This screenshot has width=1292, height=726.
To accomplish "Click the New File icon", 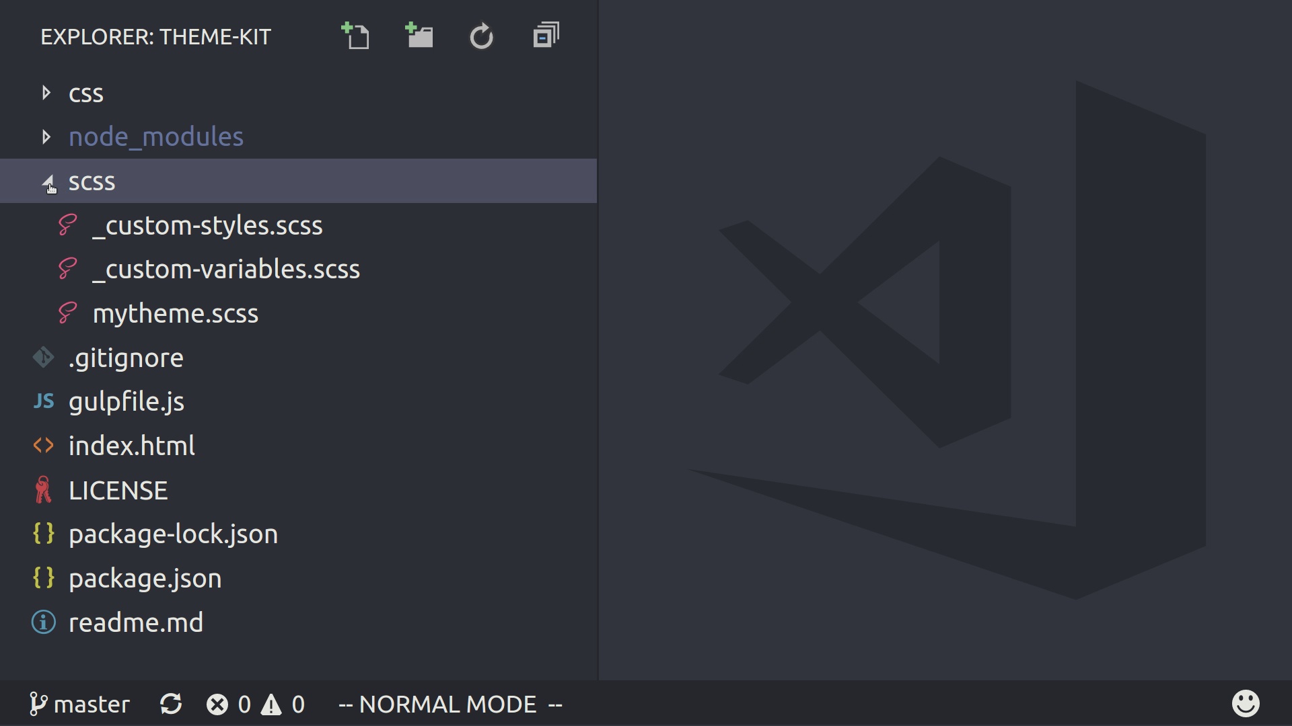I will tap(355, 36).
